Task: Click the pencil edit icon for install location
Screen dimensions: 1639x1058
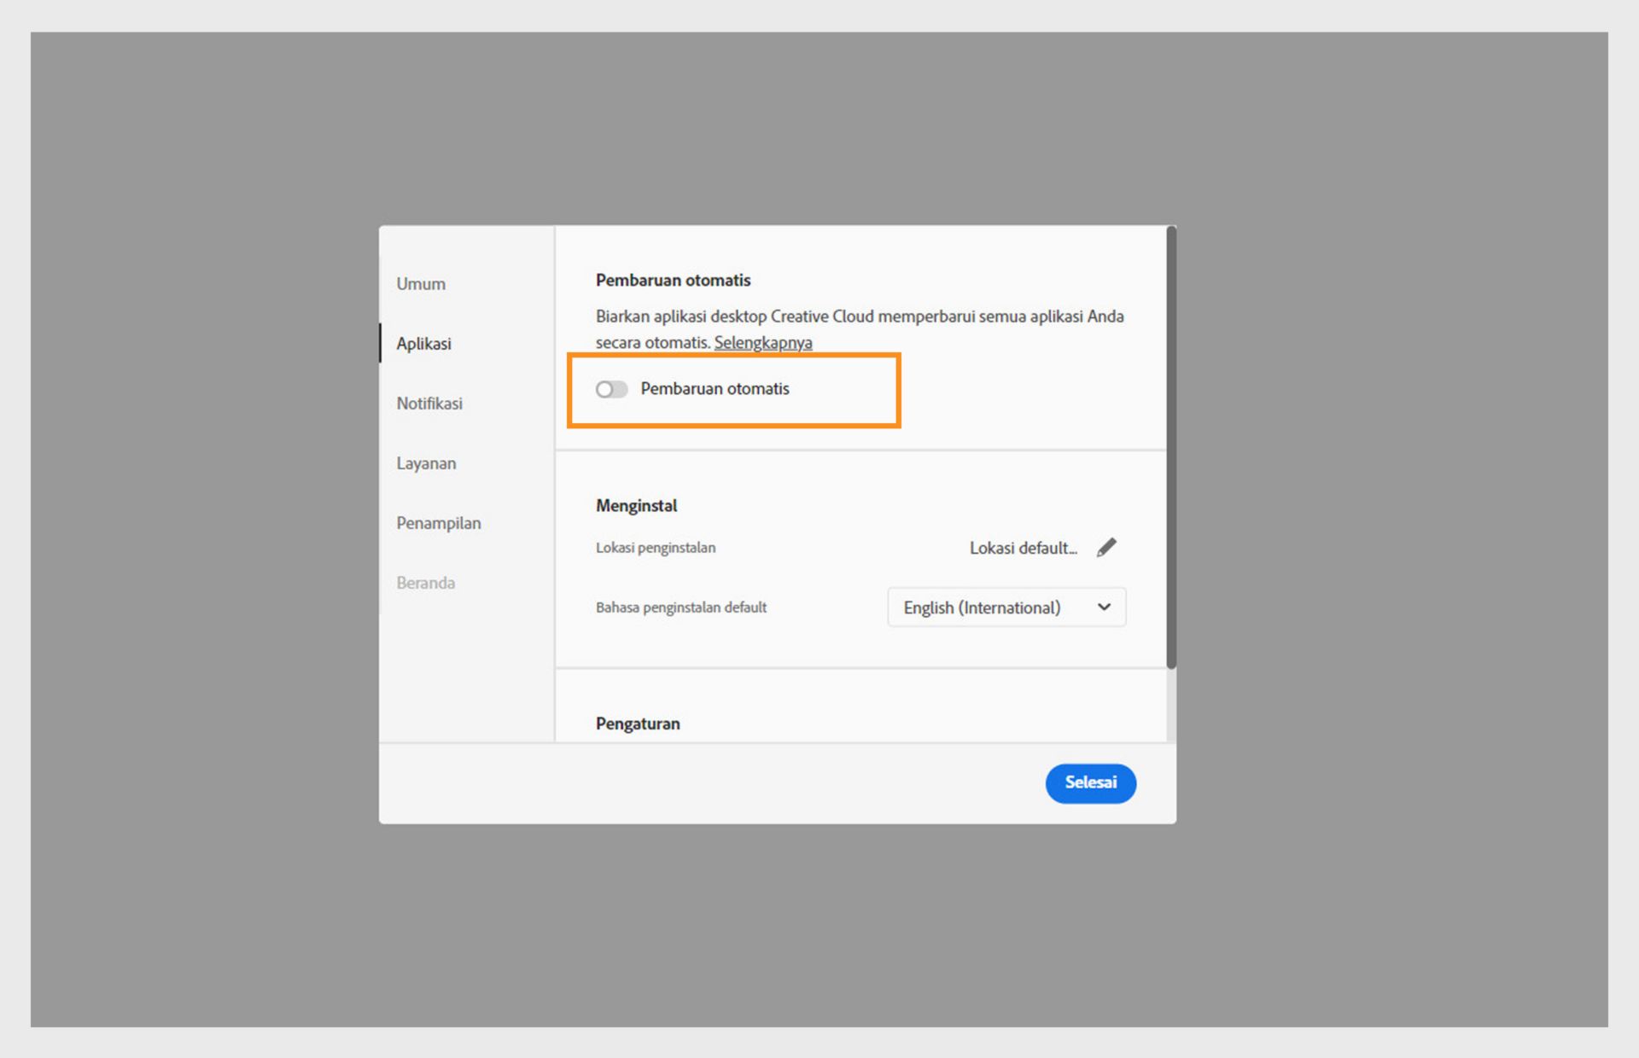Action: [1106, 547]
